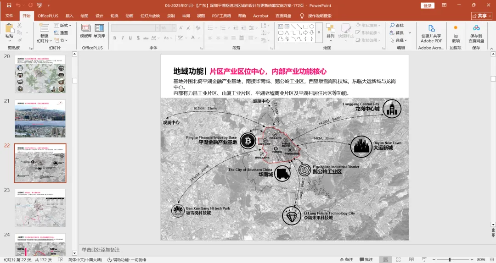Open the 排列 arrange dropdown
This screenshot has height=263, width=496.
tap(331, 32)
